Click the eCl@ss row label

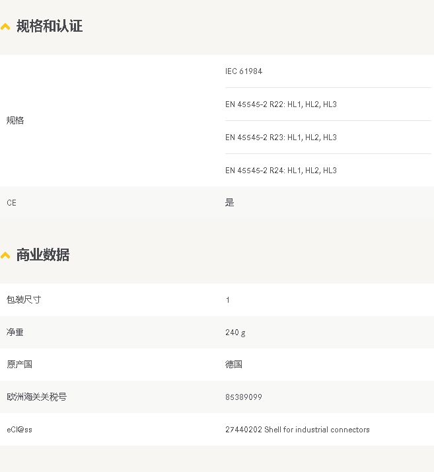[x=19, y=430]
